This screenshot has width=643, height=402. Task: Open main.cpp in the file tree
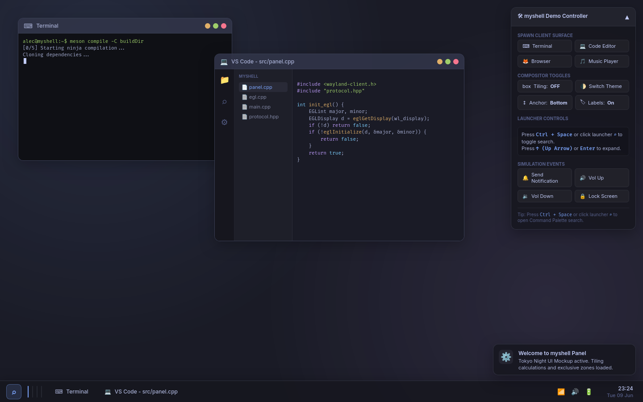263,107
